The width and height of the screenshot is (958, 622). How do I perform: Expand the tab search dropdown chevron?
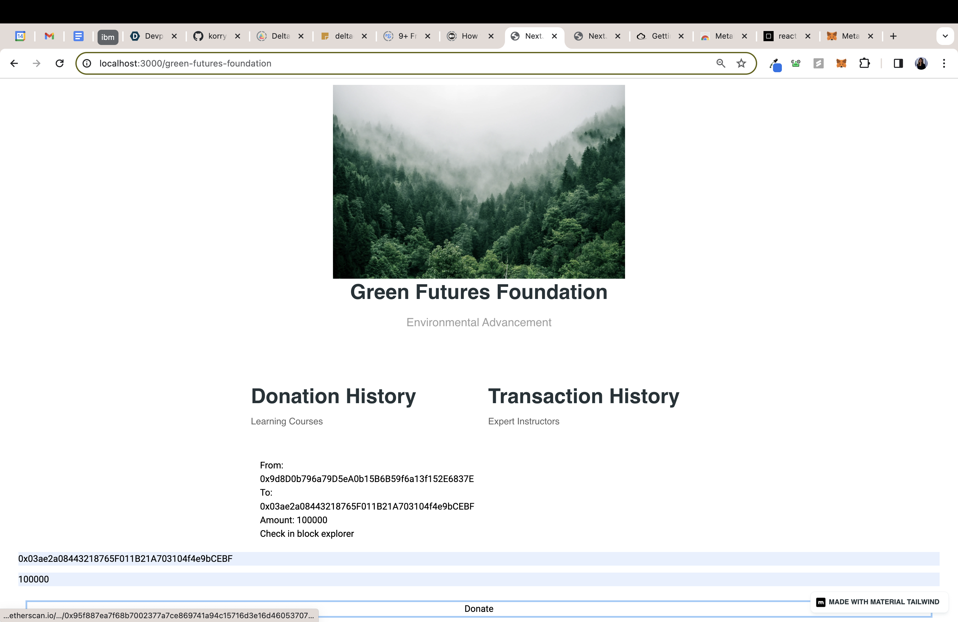945,36
